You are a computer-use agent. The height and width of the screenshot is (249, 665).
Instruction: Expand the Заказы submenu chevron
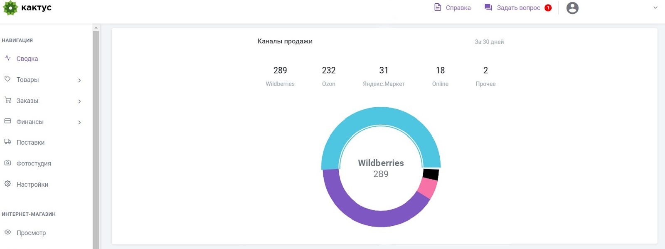click(x=79, y=101)
